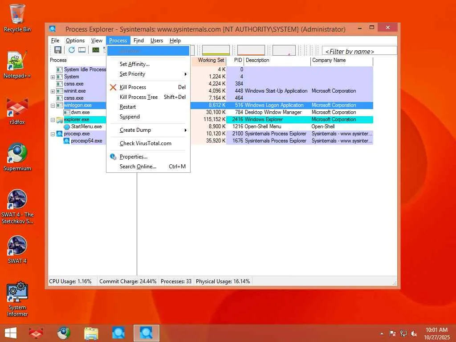Open the Windows Start button

coord(11,333)
